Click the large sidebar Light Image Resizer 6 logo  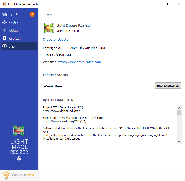pyautogui.click(x=19, y=143)
